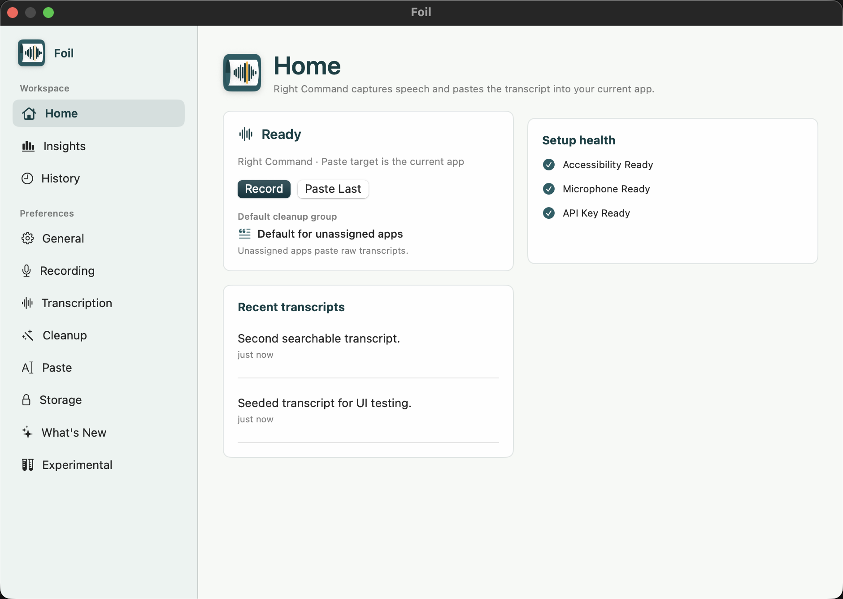Click the red close window button
Viewport: 843px width, 599px height.
coord(13,13)
